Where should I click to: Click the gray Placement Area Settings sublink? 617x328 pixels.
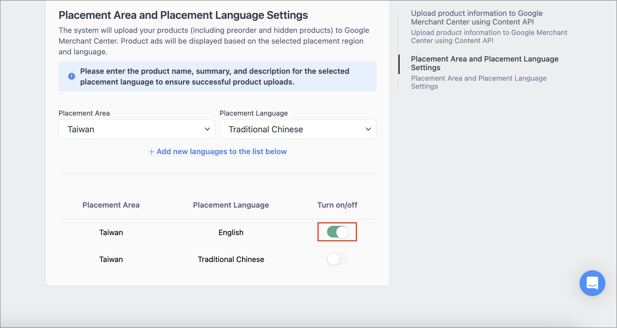(479, 82)
